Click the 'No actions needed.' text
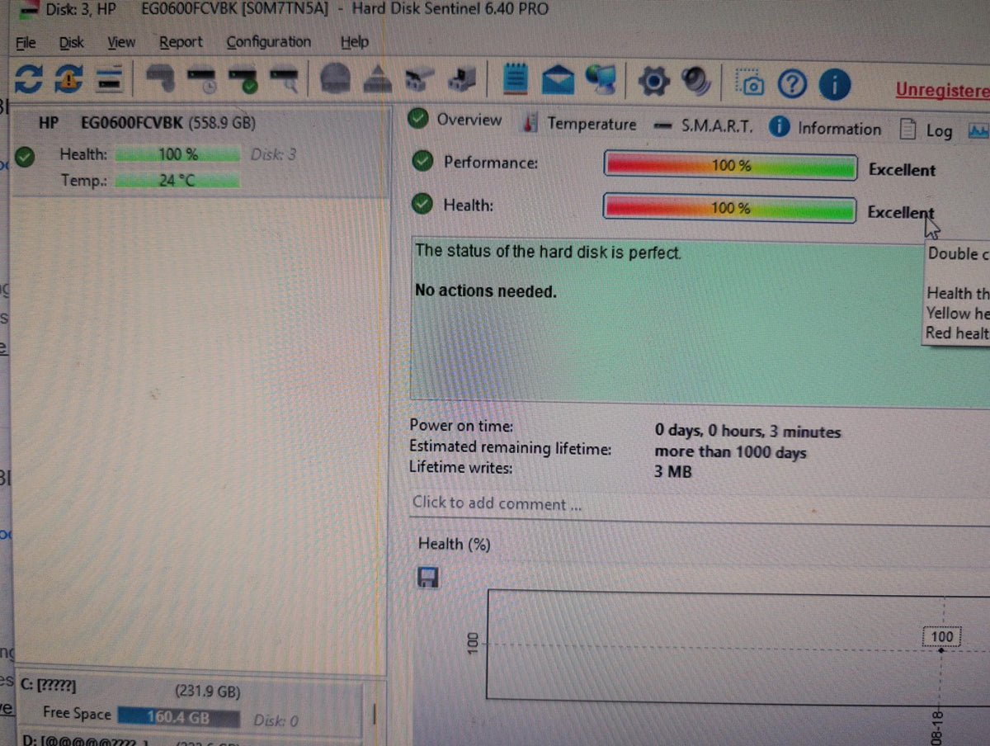The image size is (990, 746). (x=485, y=290)
